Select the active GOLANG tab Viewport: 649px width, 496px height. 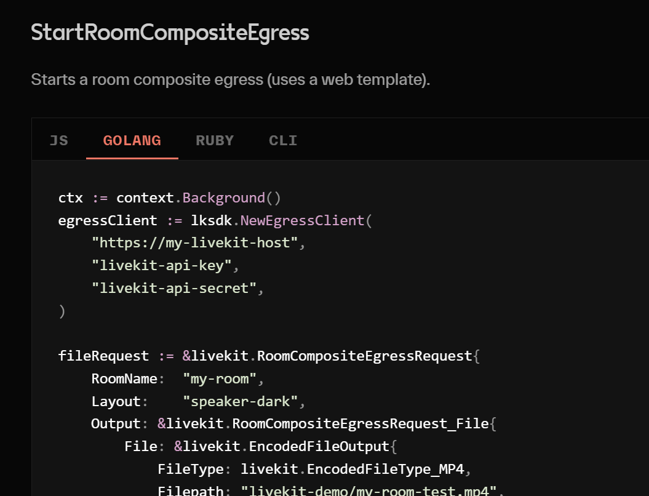click(132, 140)
